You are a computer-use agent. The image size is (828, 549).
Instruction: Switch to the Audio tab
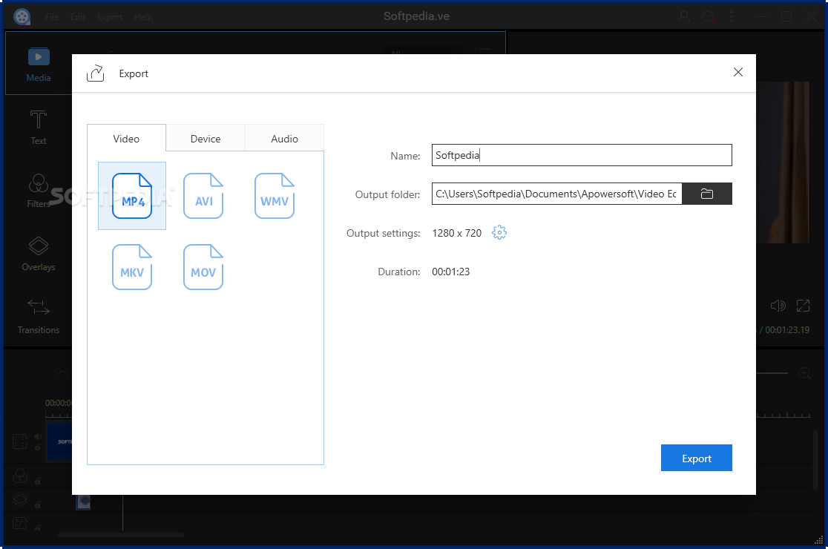point(284,138)
